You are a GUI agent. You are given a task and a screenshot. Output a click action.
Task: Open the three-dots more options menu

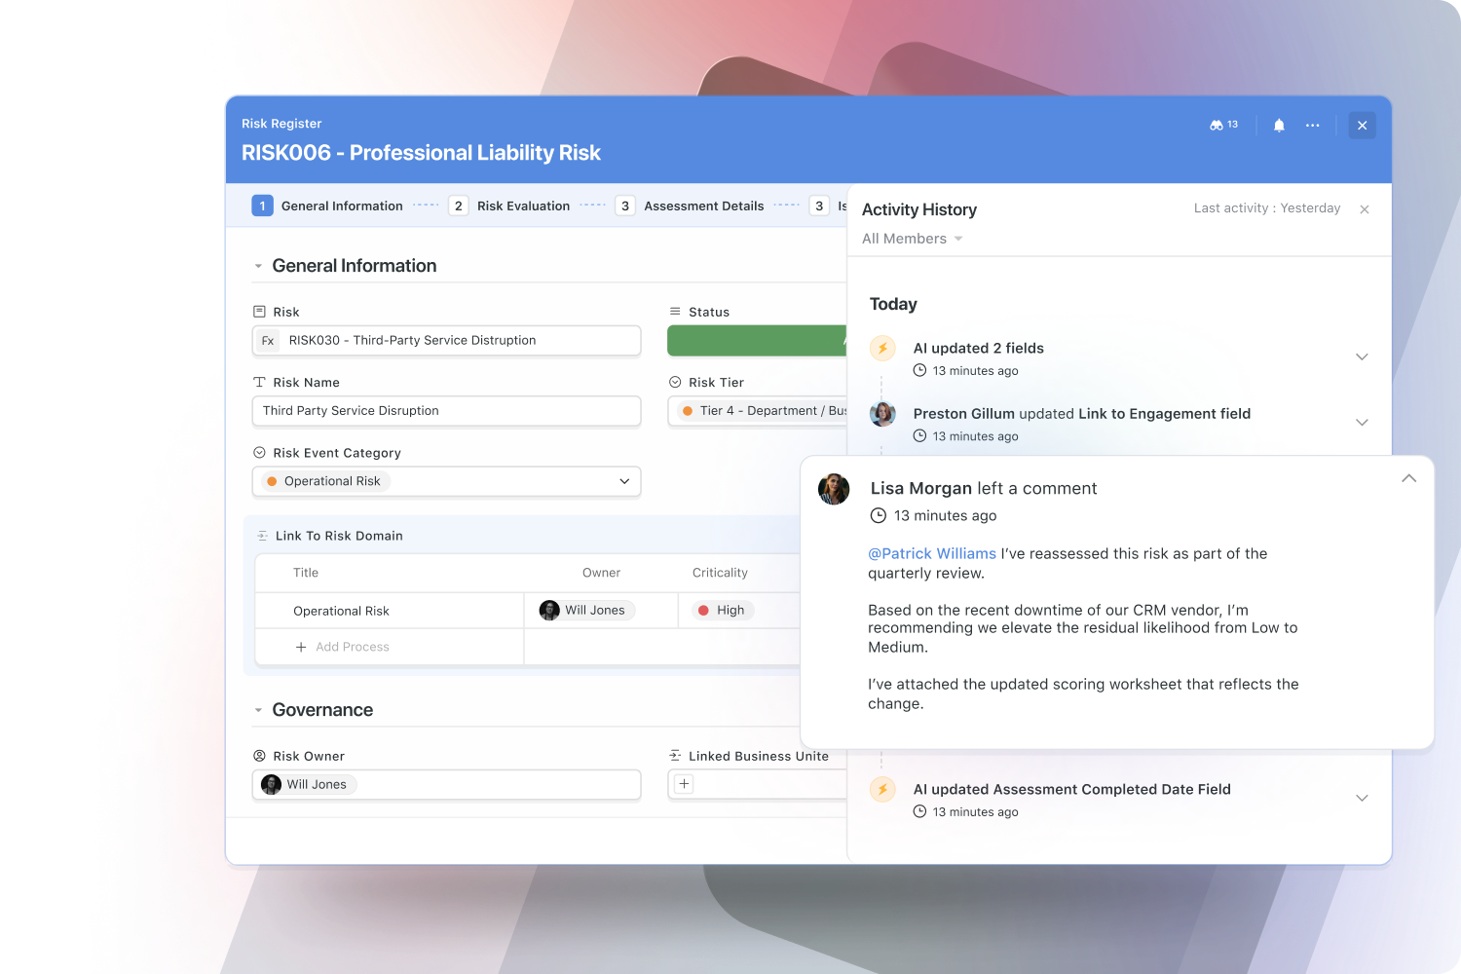tap(1313, 125)
